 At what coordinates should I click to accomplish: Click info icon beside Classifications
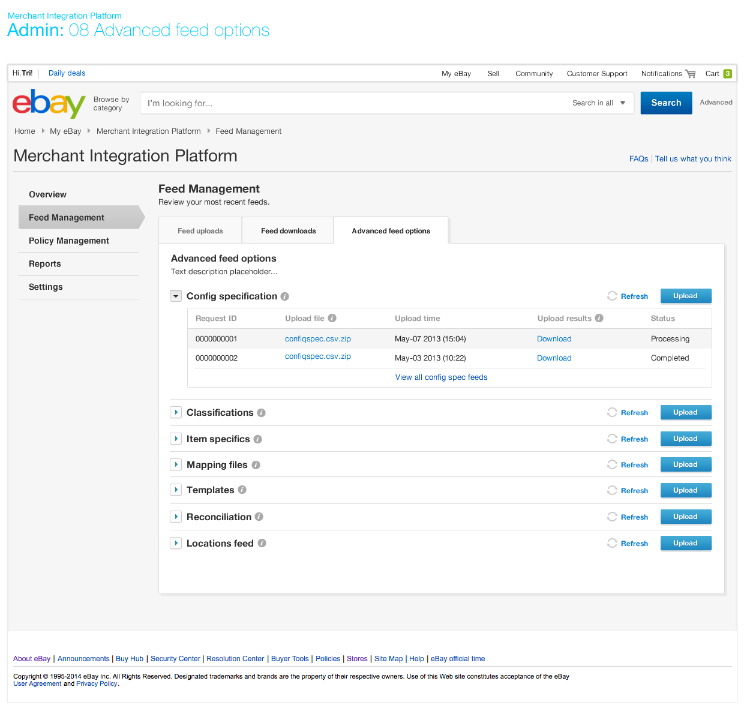(262, 413)
